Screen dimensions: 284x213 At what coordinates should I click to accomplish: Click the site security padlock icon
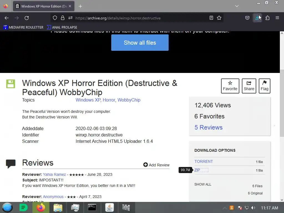(x=63, y=18)
